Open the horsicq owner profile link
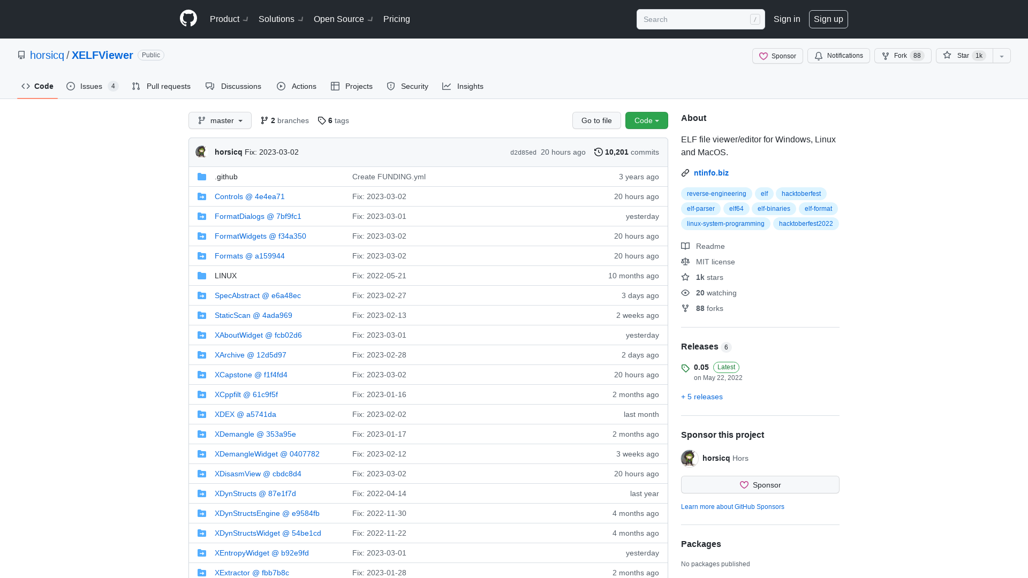Screen dimensions: 1028x578 pyautogui.click(x=47, y=55)
